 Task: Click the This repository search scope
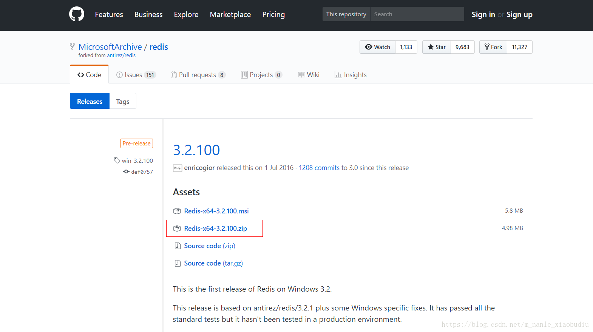tap(346, 14)
